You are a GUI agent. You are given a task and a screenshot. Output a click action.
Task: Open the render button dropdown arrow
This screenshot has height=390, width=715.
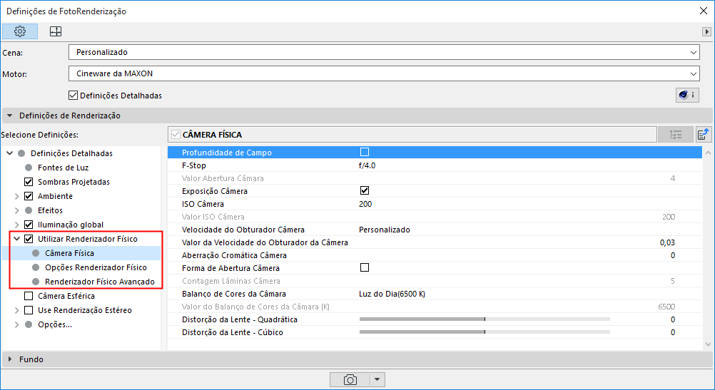pyautogui.click(x=377, y=379)
